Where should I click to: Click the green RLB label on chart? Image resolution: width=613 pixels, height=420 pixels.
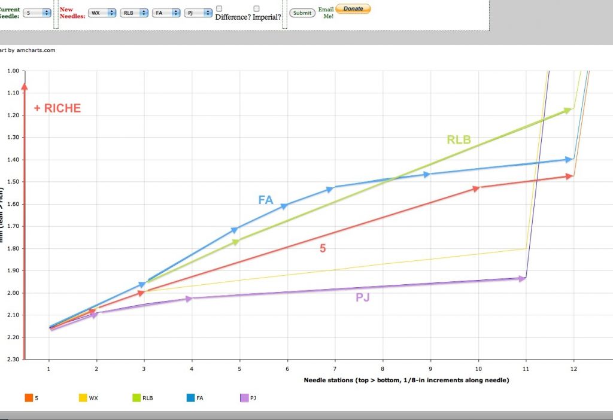pyautogui.click(x=459, y=139)
